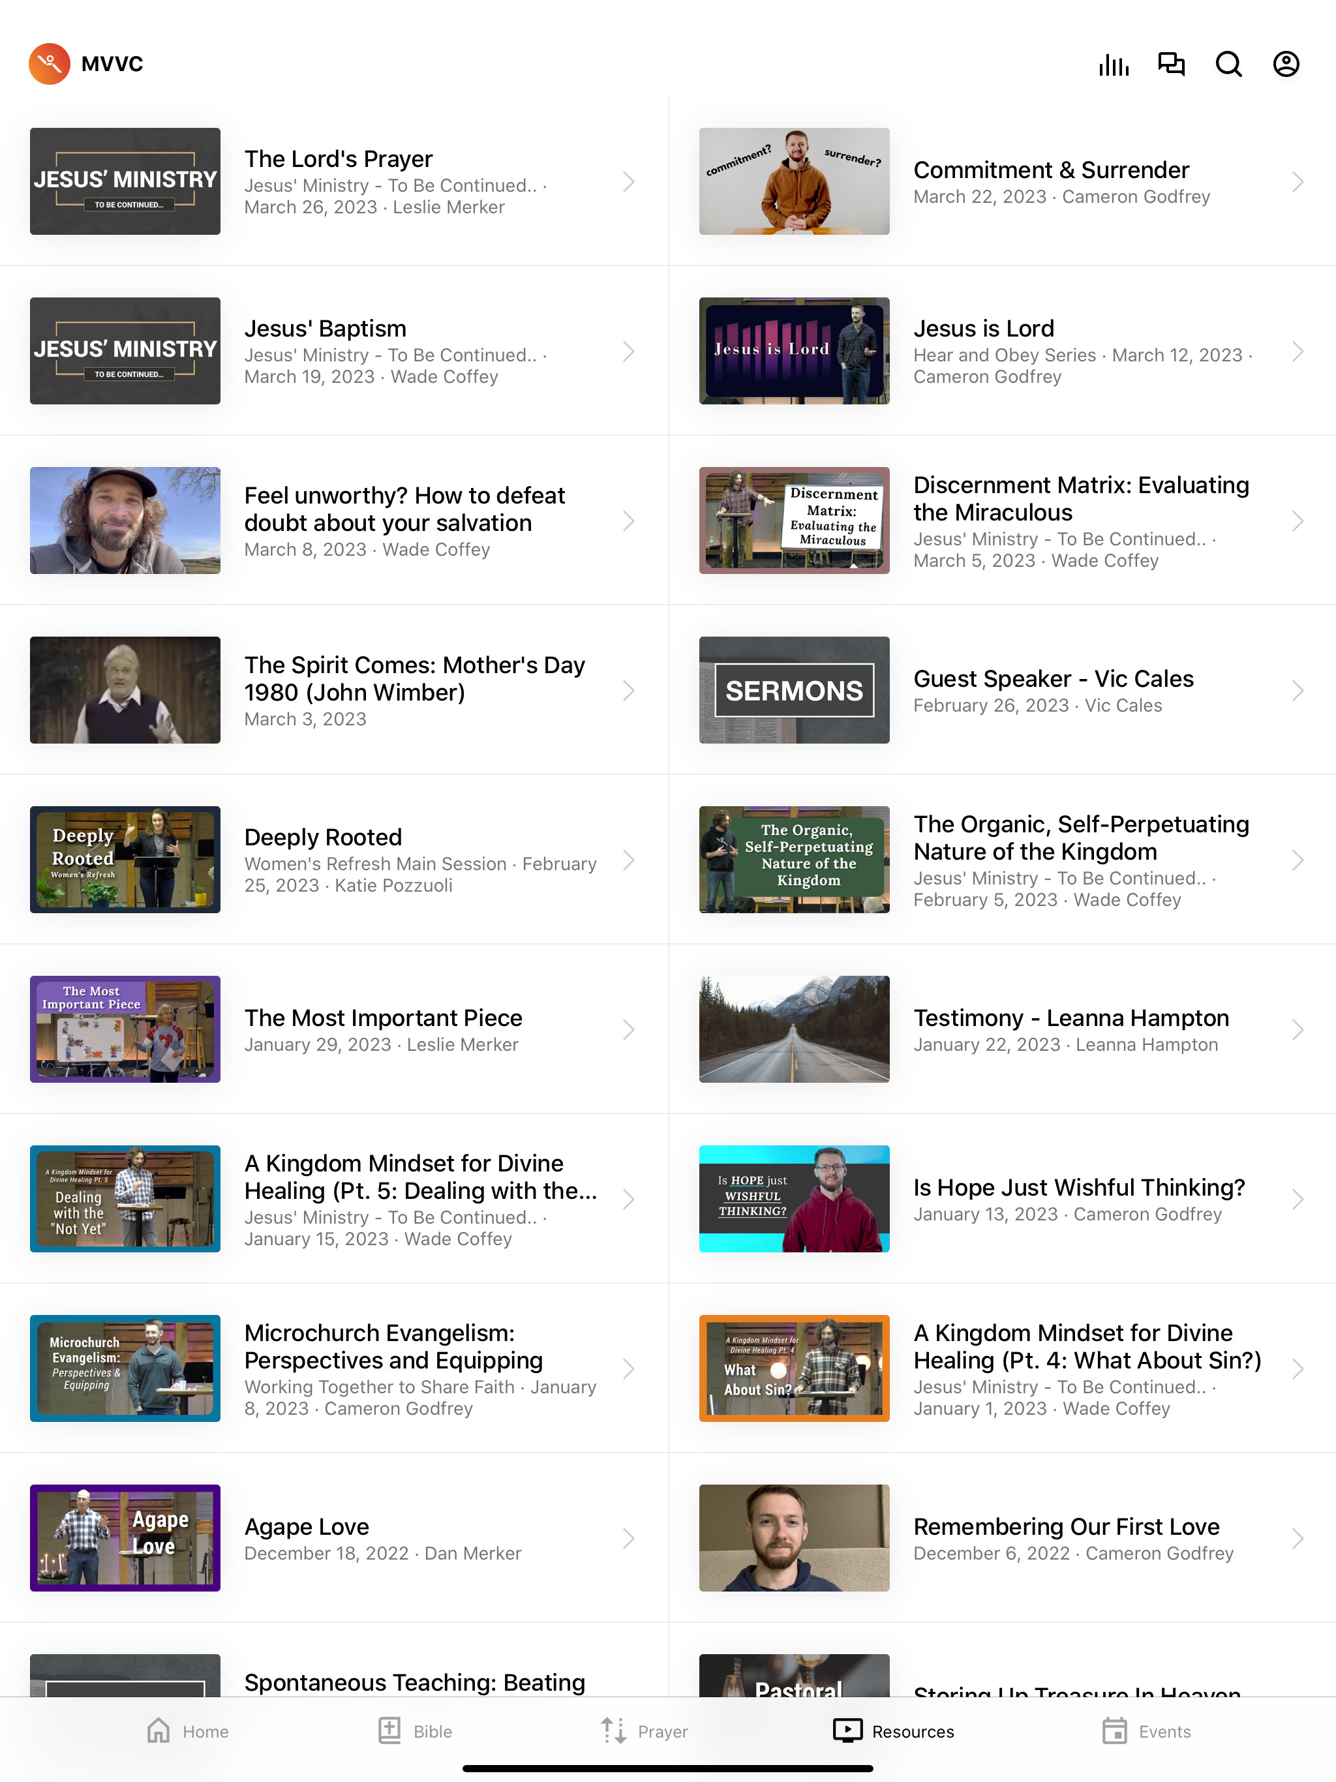The width and height of the screenshot is (1336, 1782).
Task: Open Remembering Our First Love title
Action: (1066, 1526)
